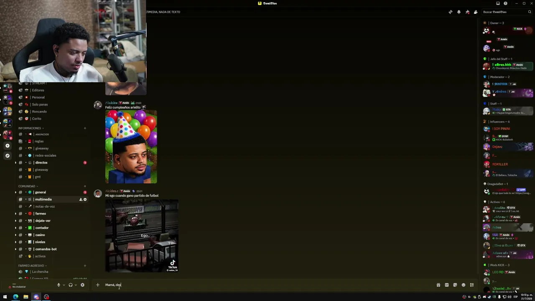This screenshot has width=535, height=301.
Task: Open the niveles channel
Action: [x=52, y=242]
